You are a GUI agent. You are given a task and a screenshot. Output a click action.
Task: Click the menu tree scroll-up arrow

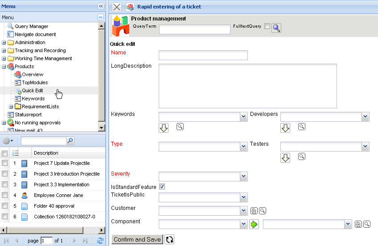point(102,26)
